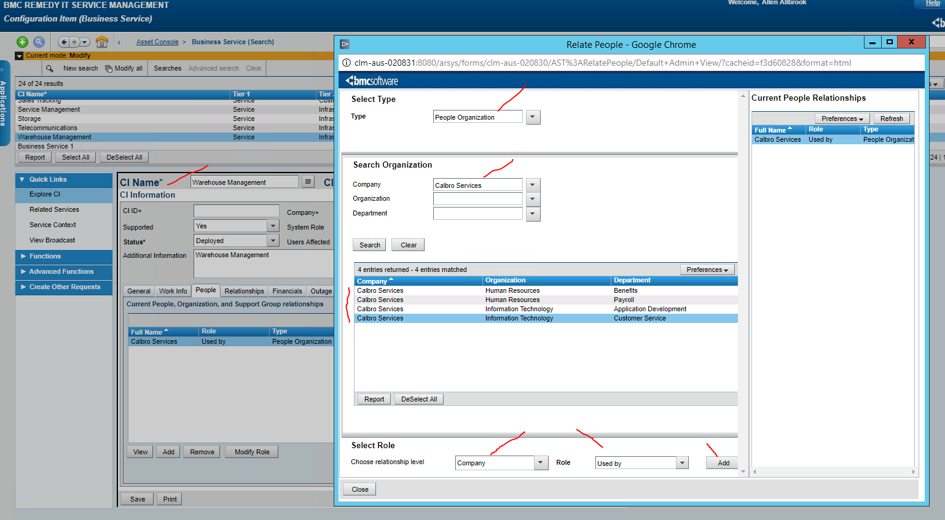Image resolution: width=945 pixels, height=520 pixels.
Task: Click the blue search magnifier icon
Action: 39,42
